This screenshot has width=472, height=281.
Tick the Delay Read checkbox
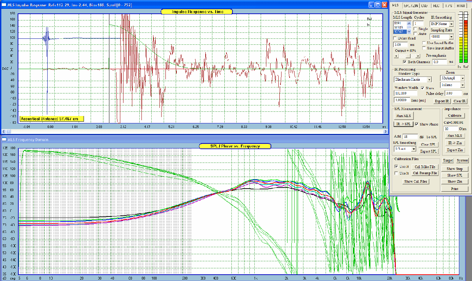395,38
